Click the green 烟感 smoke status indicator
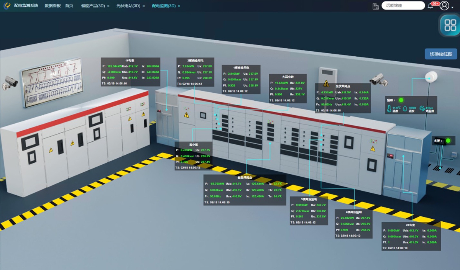Image resolution: width=460 pixels, height=270 pixels. click(x=401, y=100)
